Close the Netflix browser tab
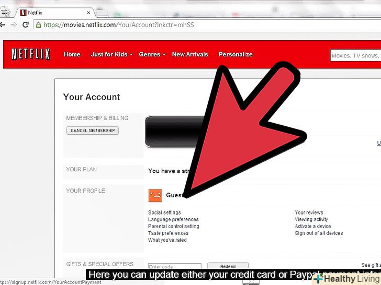The image size is (381, 285). tap(88, 13)
